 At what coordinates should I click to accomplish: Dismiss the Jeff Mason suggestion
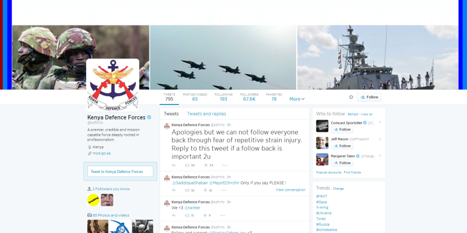380,139
